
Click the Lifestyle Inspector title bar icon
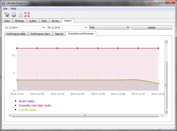pos(4,3)
